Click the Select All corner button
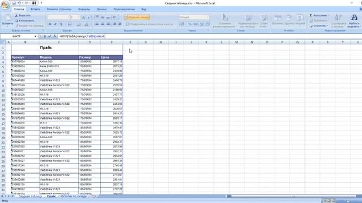Screen dimensions: 362x203 (3, 42)
